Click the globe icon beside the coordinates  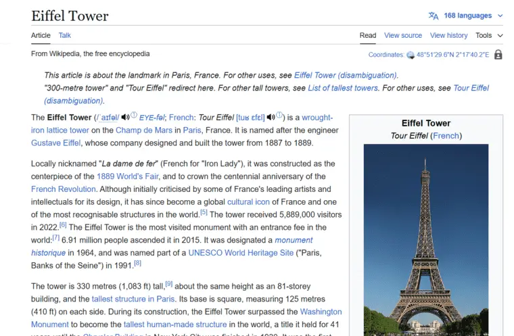click(x=411, y=55)
